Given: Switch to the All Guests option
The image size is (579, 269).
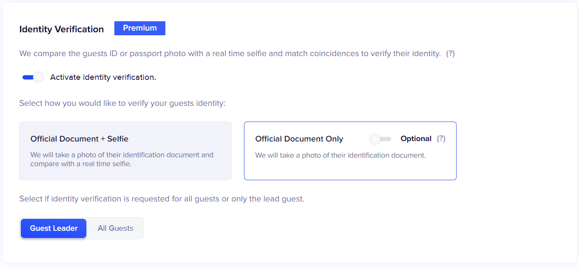Looking at the screenshot, I should tap(116, 228).
